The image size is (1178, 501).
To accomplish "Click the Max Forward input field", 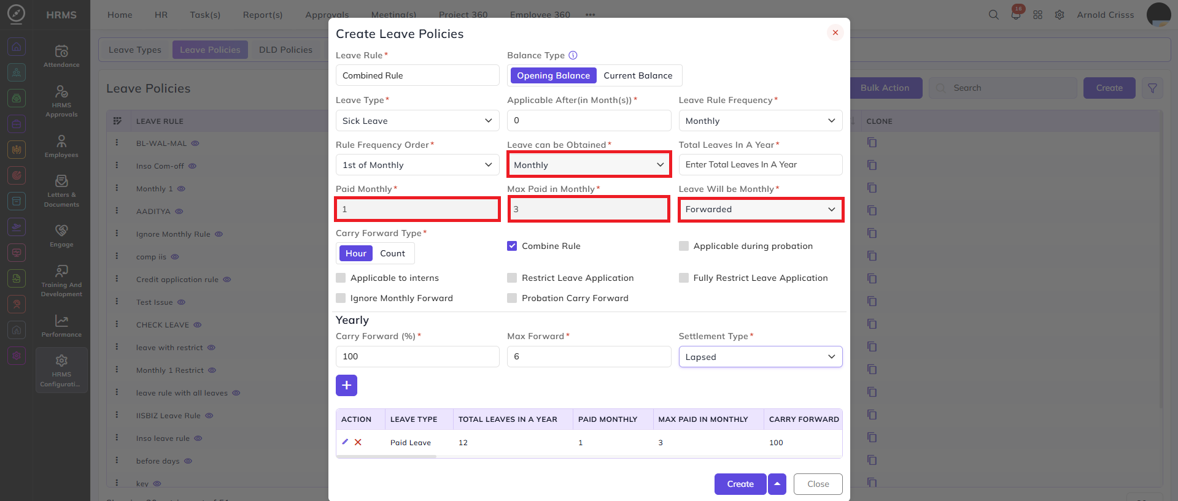I will [589, 356].
